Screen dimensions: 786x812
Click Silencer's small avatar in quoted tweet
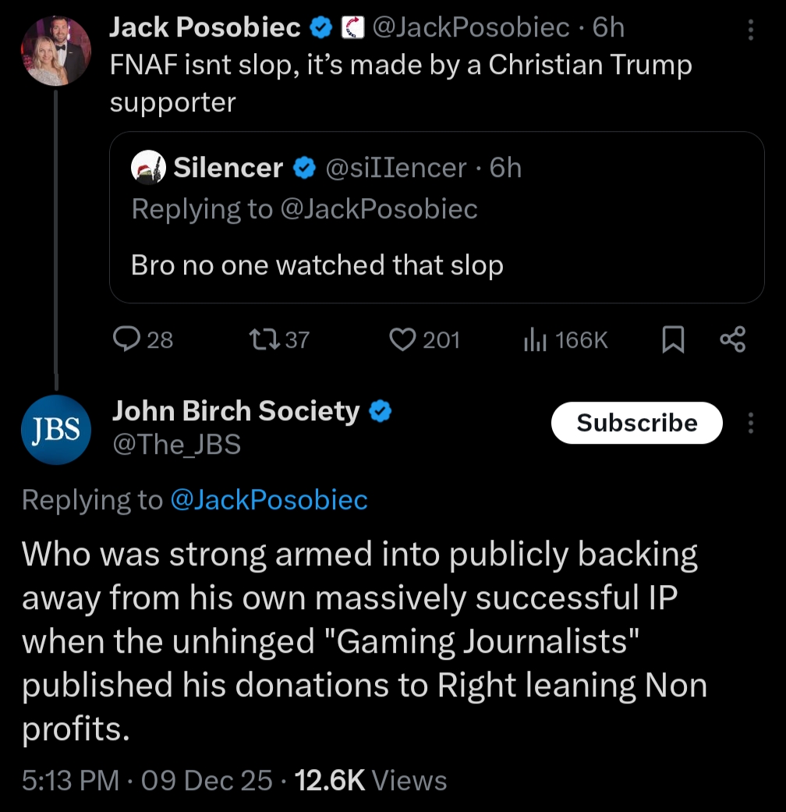tap(148, 167)
